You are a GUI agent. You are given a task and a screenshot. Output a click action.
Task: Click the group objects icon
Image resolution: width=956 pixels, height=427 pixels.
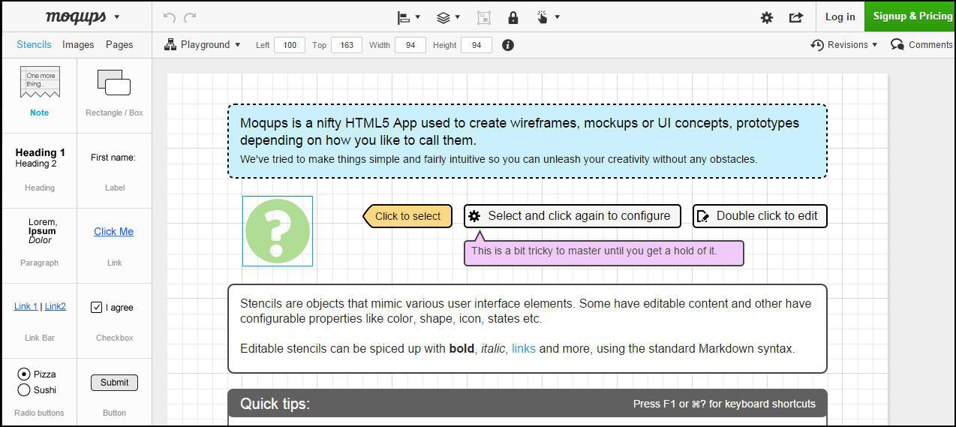484,17
